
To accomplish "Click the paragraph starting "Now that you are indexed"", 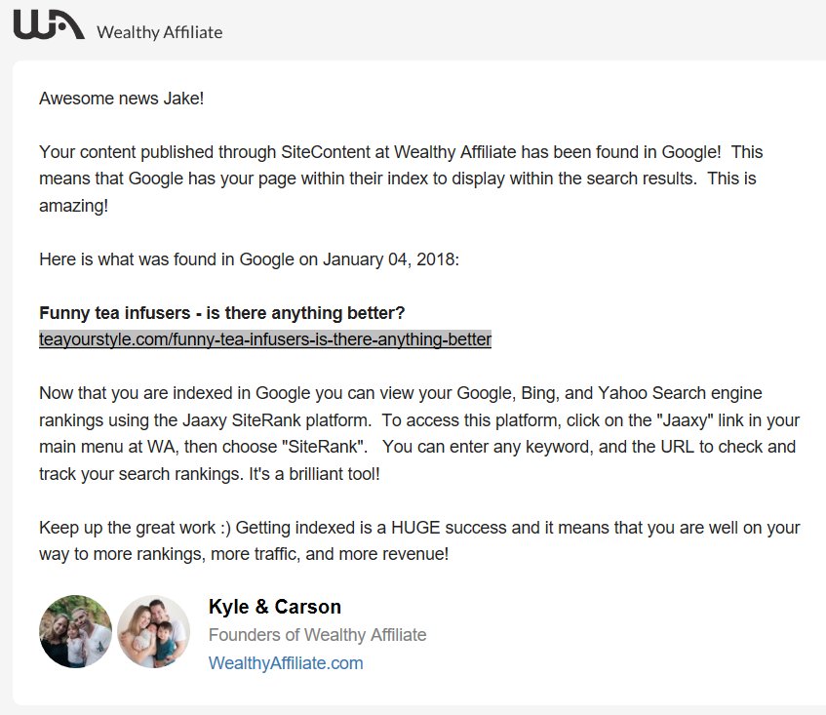I will [x=417, y=434].
